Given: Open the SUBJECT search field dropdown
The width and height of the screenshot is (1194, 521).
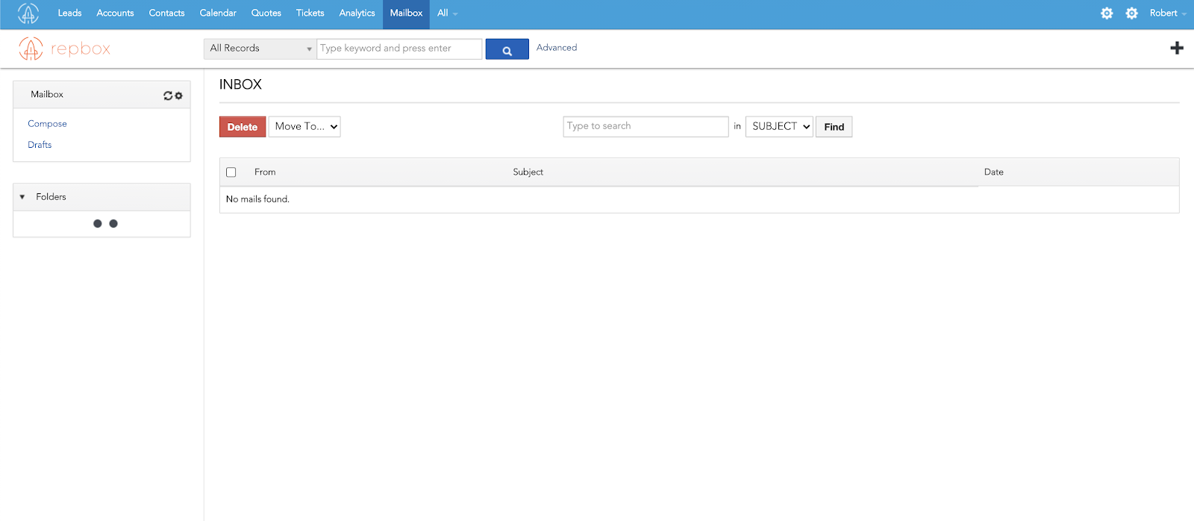Looking at the screenshot, I should pos(779,127).
